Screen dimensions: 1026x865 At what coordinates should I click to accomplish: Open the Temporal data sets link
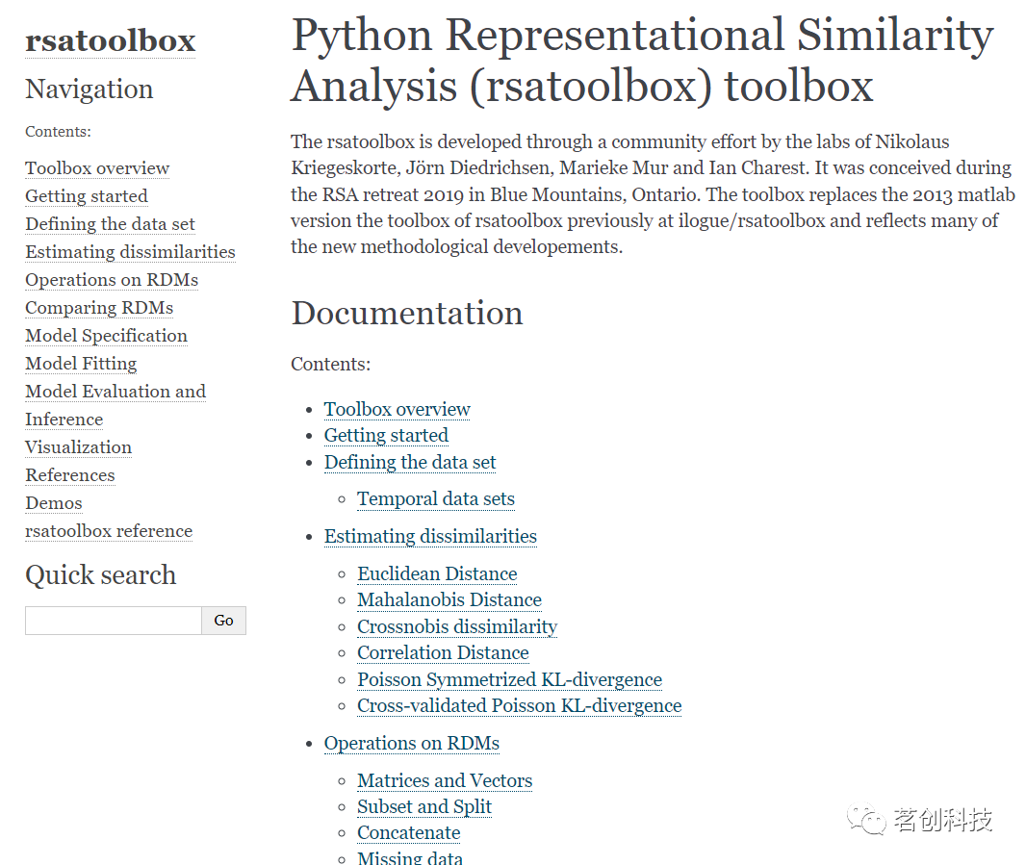click(436, 498)
